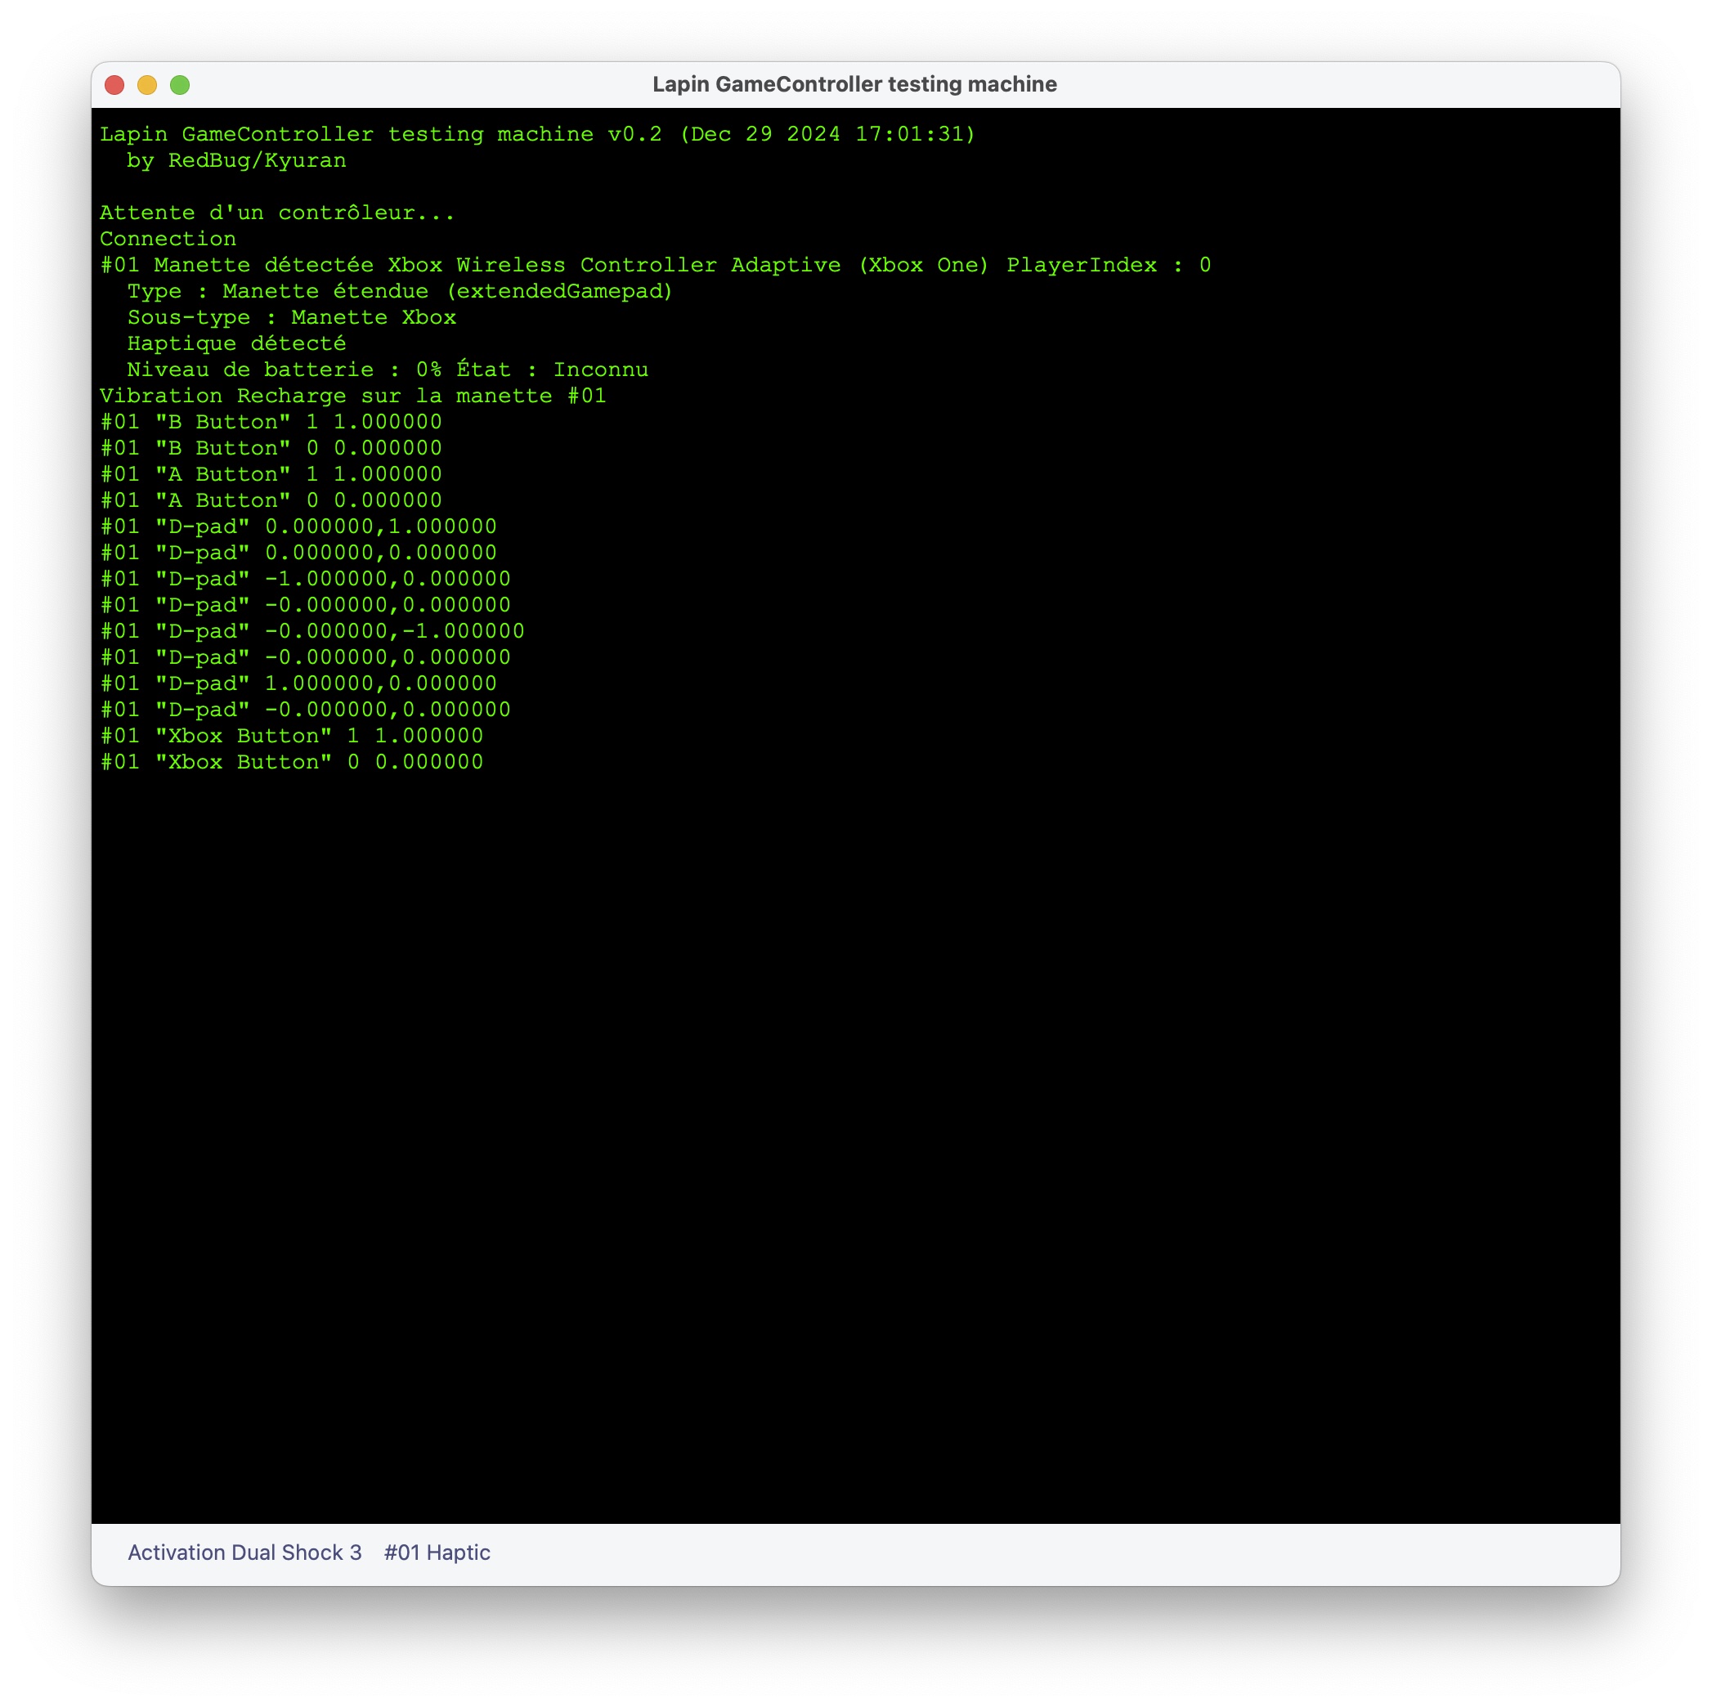Click the '"Xbox Button" 1 1.000000' log line

[x=292, y=736]
